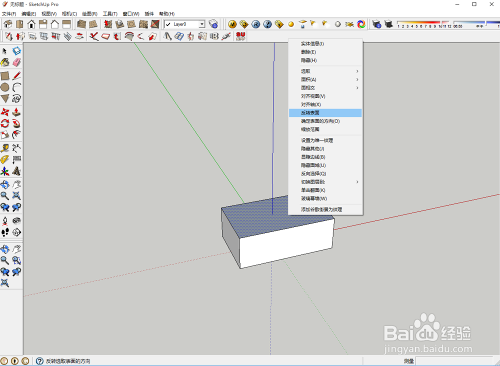Select the Look Around eye tool
500x366 pixels.
[16, 220]
